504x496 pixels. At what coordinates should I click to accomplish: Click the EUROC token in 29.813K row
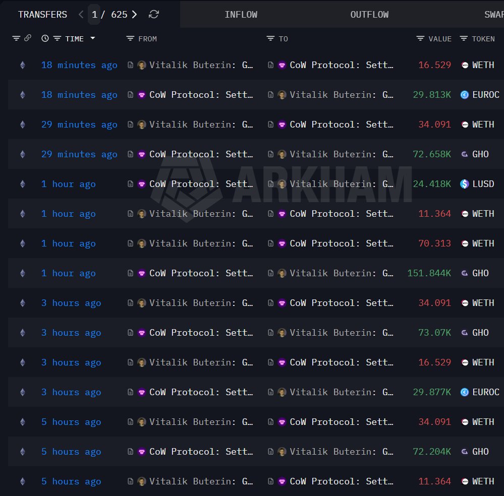click(x=486, y=95)
